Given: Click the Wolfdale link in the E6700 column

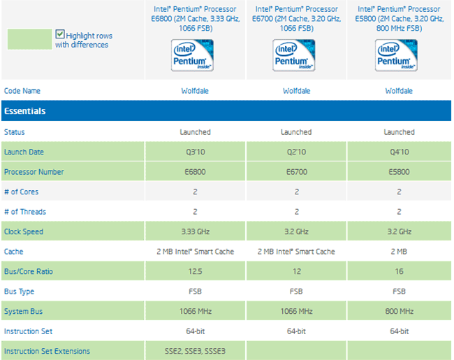Looking at the screenshot, I should tap(296, 91).
